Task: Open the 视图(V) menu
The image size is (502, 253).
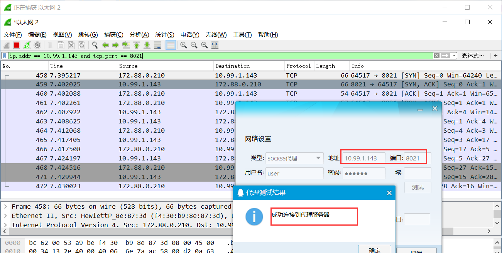Action: click(63, 35)
